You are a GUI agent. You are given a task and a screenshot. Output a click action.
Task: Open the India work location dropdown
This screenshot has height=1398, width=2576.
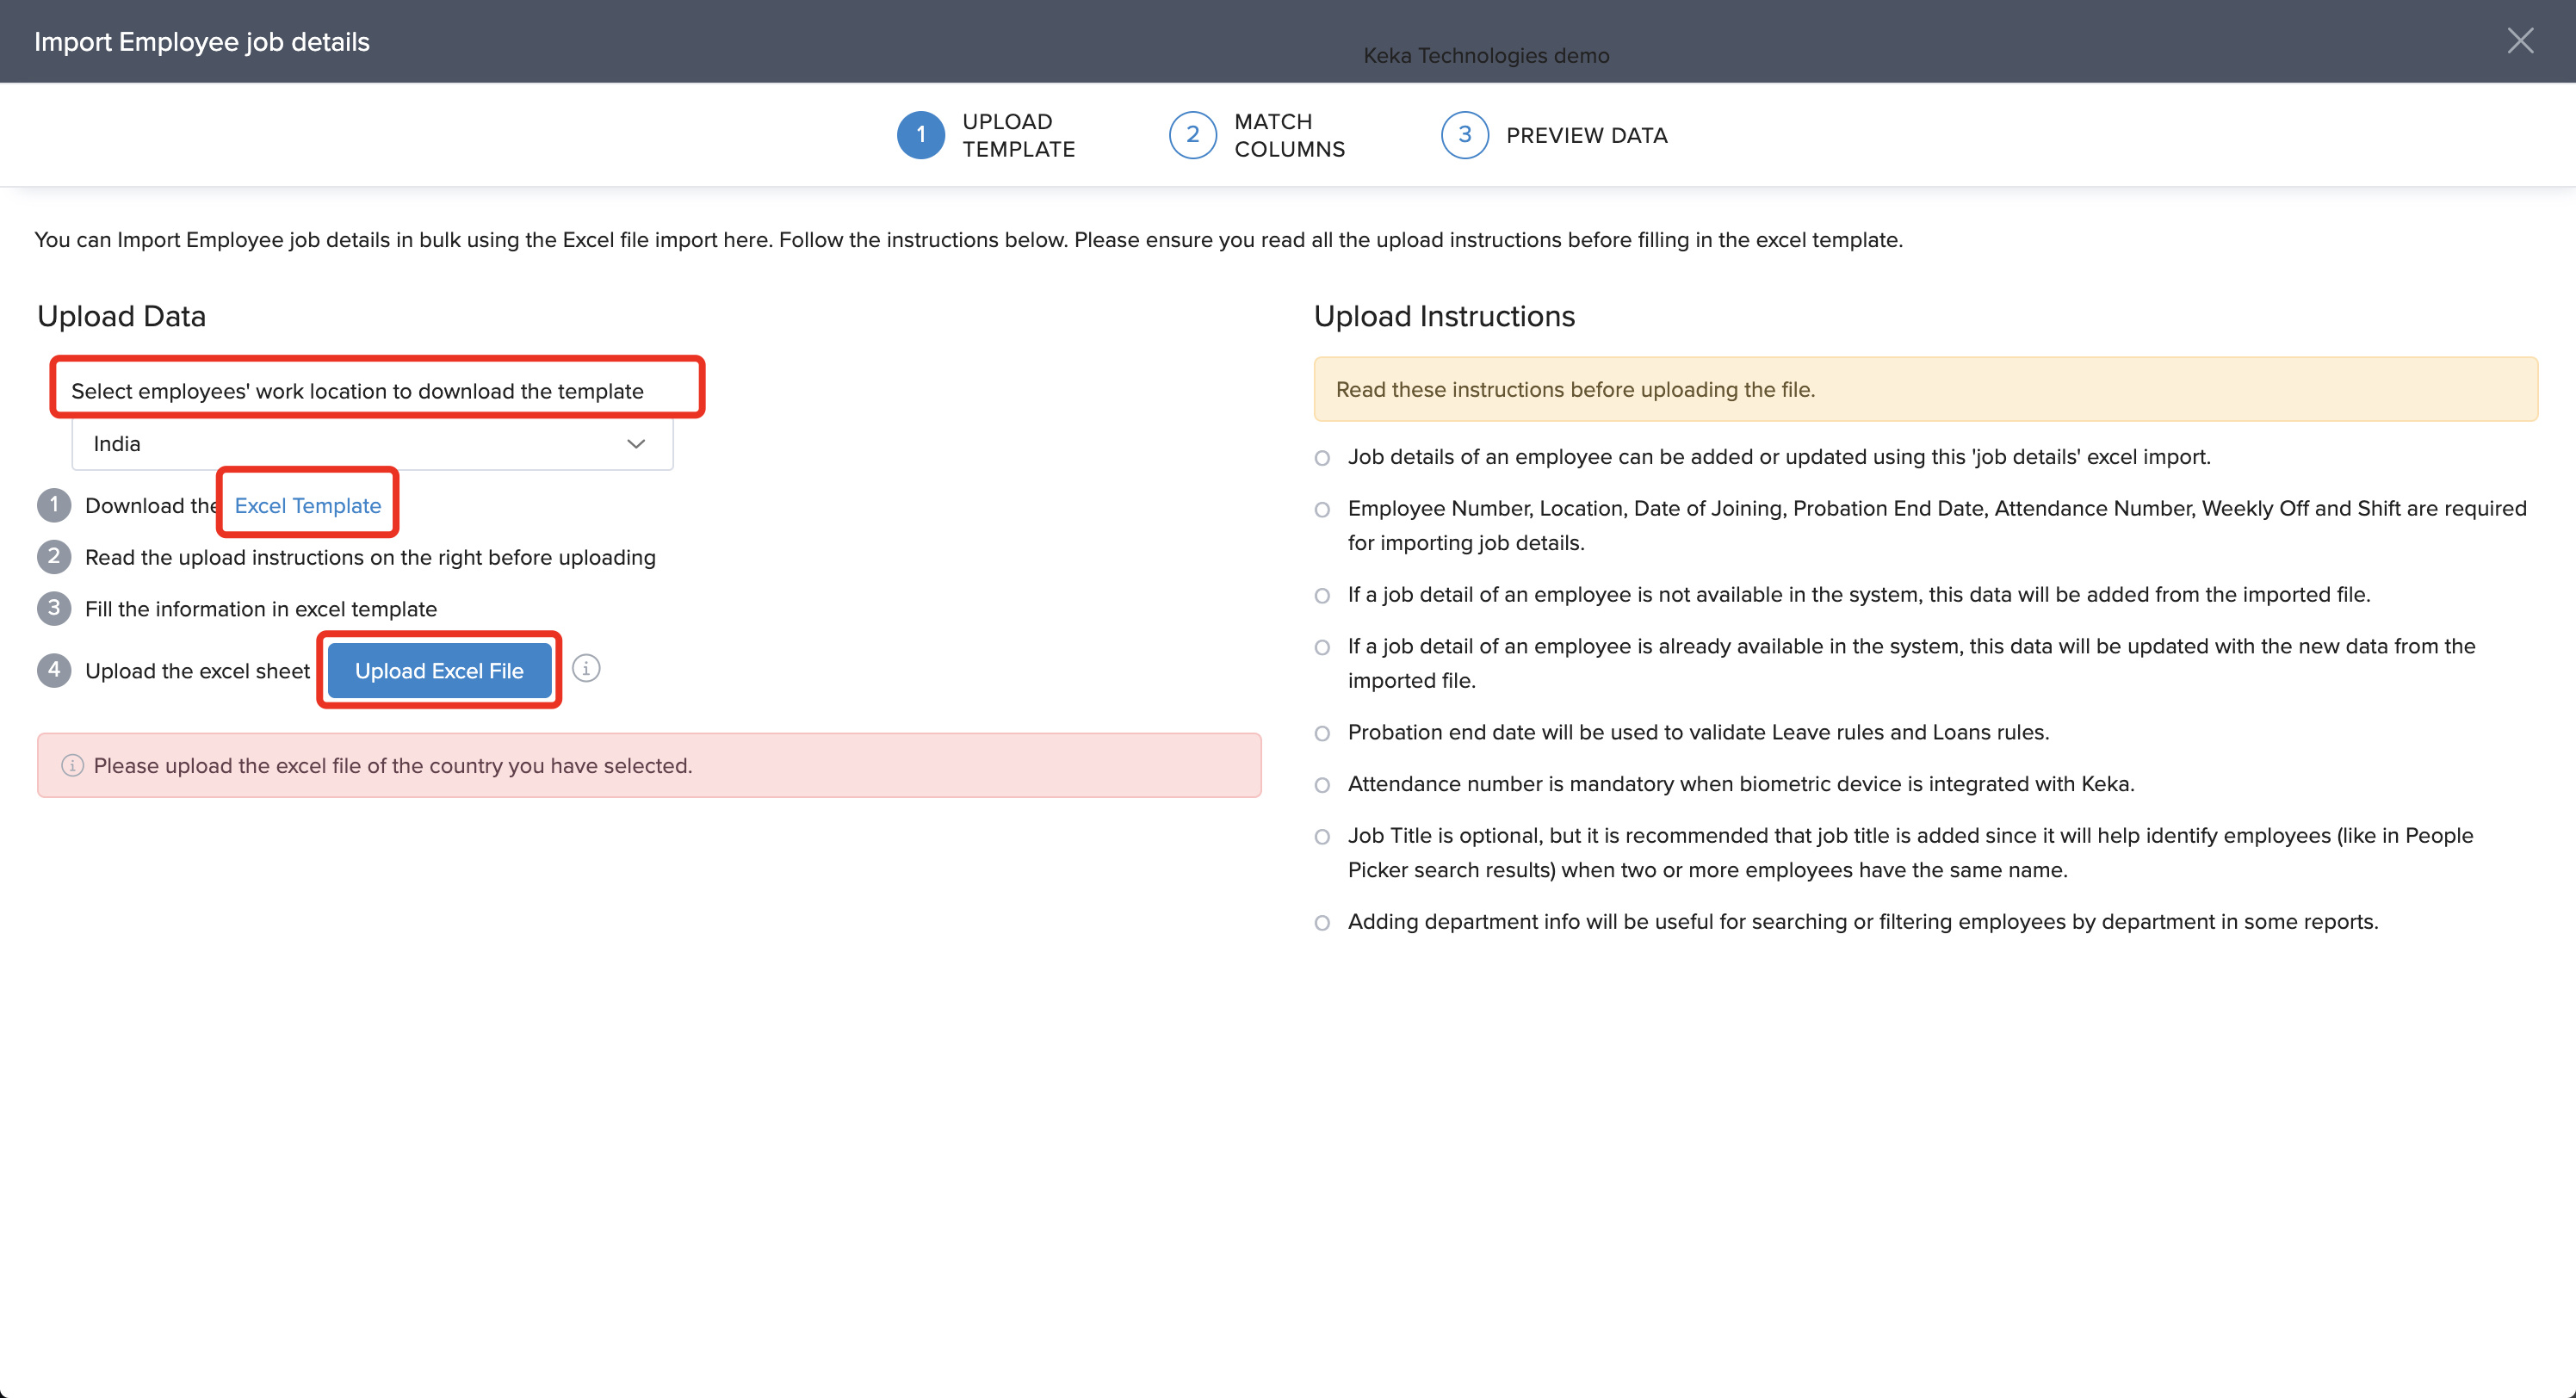point(372,444)
